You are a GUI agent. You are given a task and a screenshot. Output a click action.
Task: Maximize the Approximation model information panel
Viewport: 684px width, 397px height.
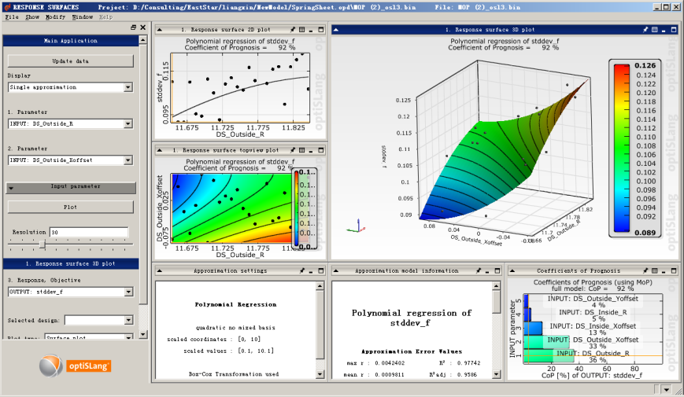pos(497,270)
